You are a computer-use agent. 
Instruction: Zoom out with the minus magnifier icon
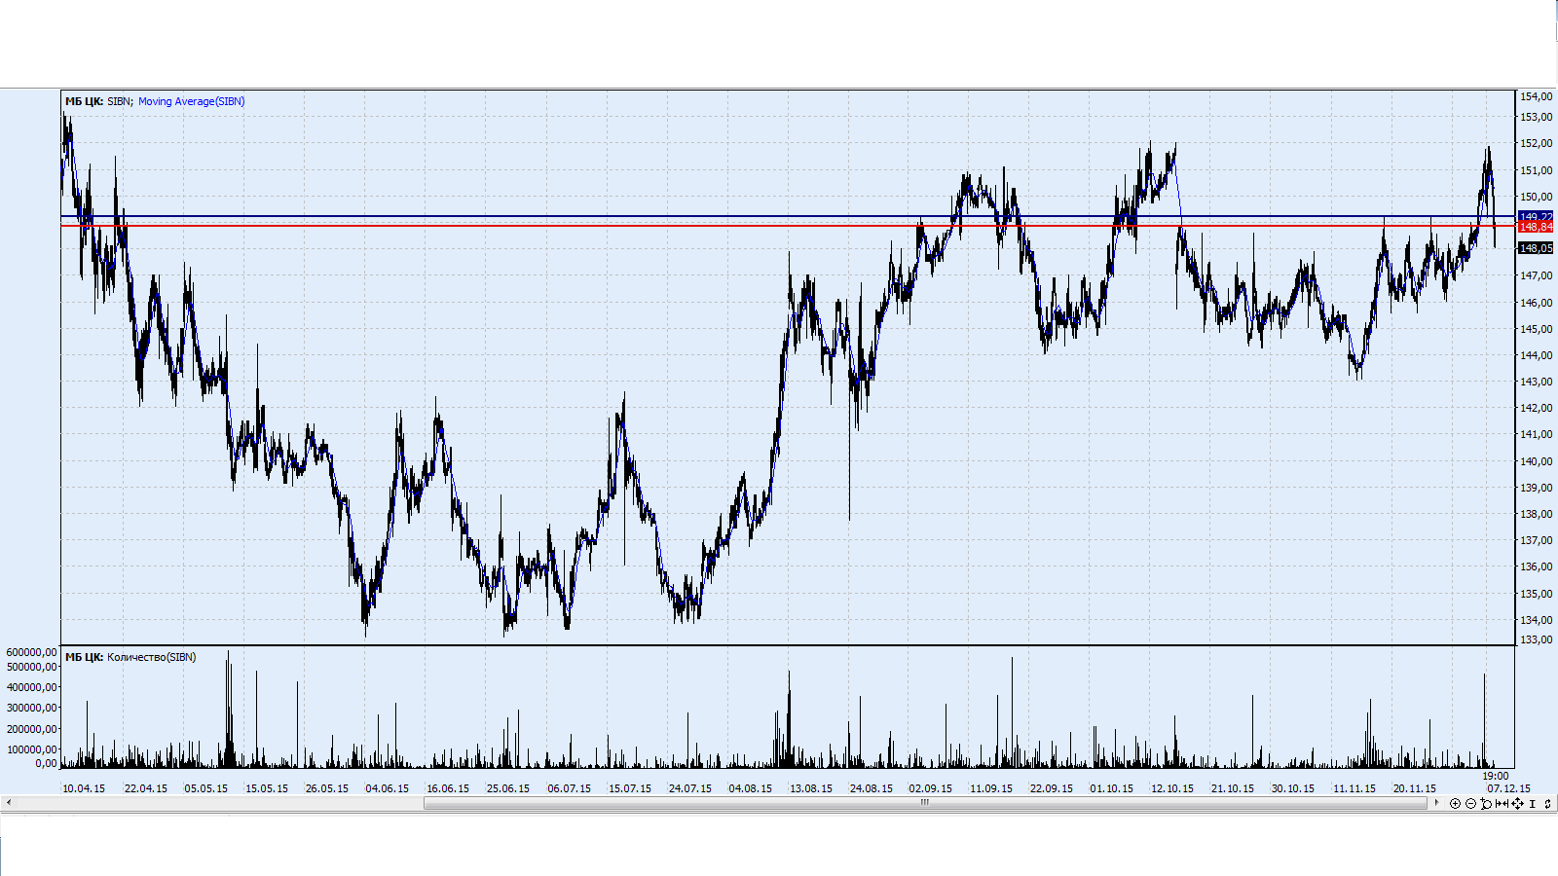pyautogui.click(x=1470, y=803)
